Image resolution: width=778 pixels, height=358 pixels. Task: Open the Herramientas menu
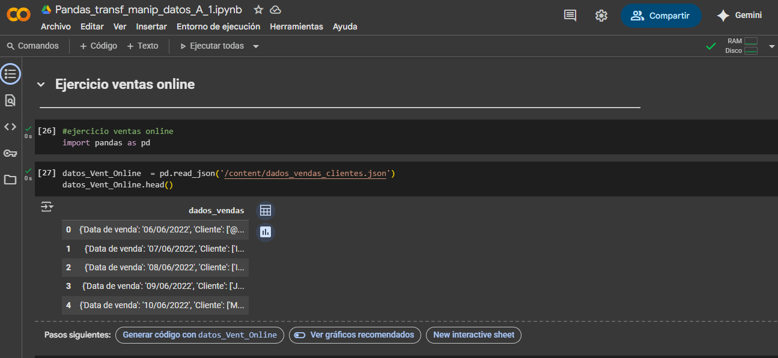297,26
